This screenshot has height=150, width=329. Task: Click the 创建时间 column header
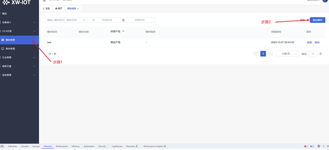[x=276, y=32]
